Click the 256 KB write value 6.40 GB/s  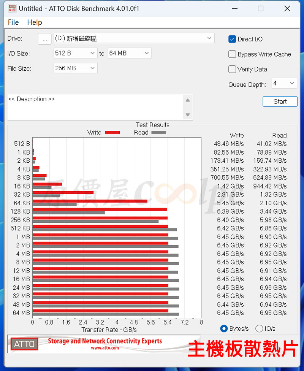click(x=230, y=220)
